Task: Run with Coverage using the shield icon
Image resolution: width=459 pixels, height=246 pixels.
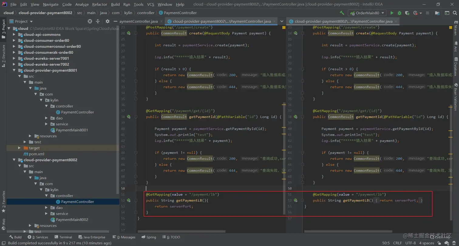Action: (407, 13)
